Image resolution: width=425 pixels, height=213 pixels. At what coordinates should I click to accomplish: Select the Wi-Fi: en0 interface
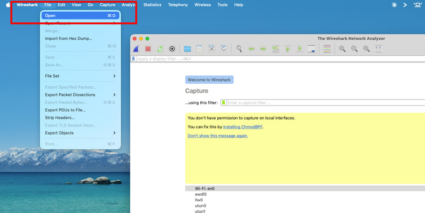[x=305, y=189]
